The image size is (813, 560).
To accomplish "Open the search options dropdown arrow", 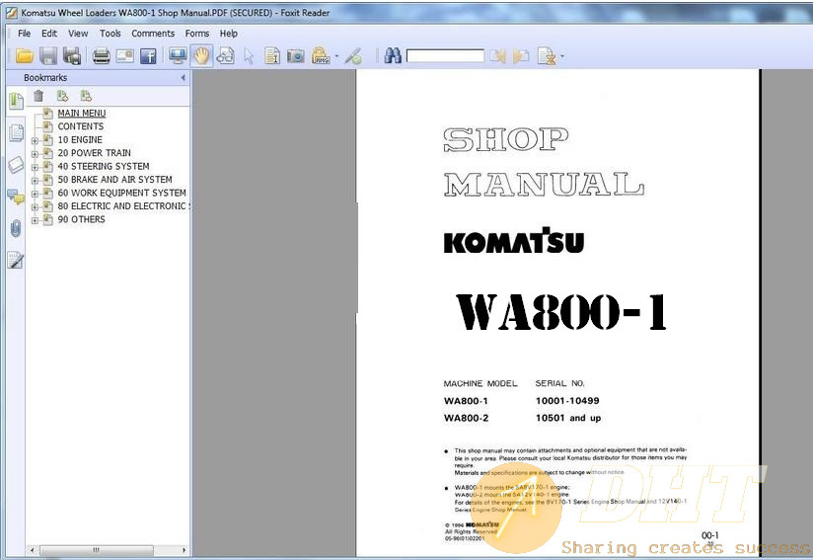I will (x=562, y=56).
